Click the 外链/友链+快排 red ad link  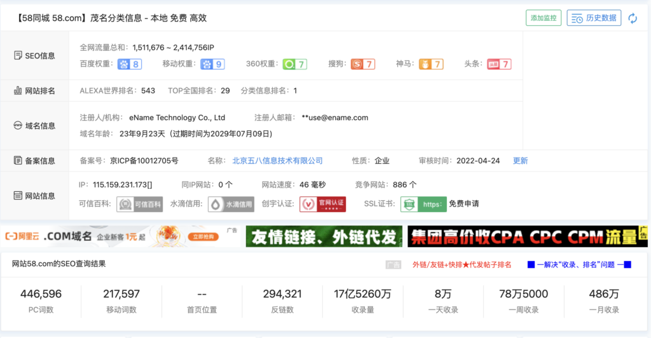click(462, 264)
